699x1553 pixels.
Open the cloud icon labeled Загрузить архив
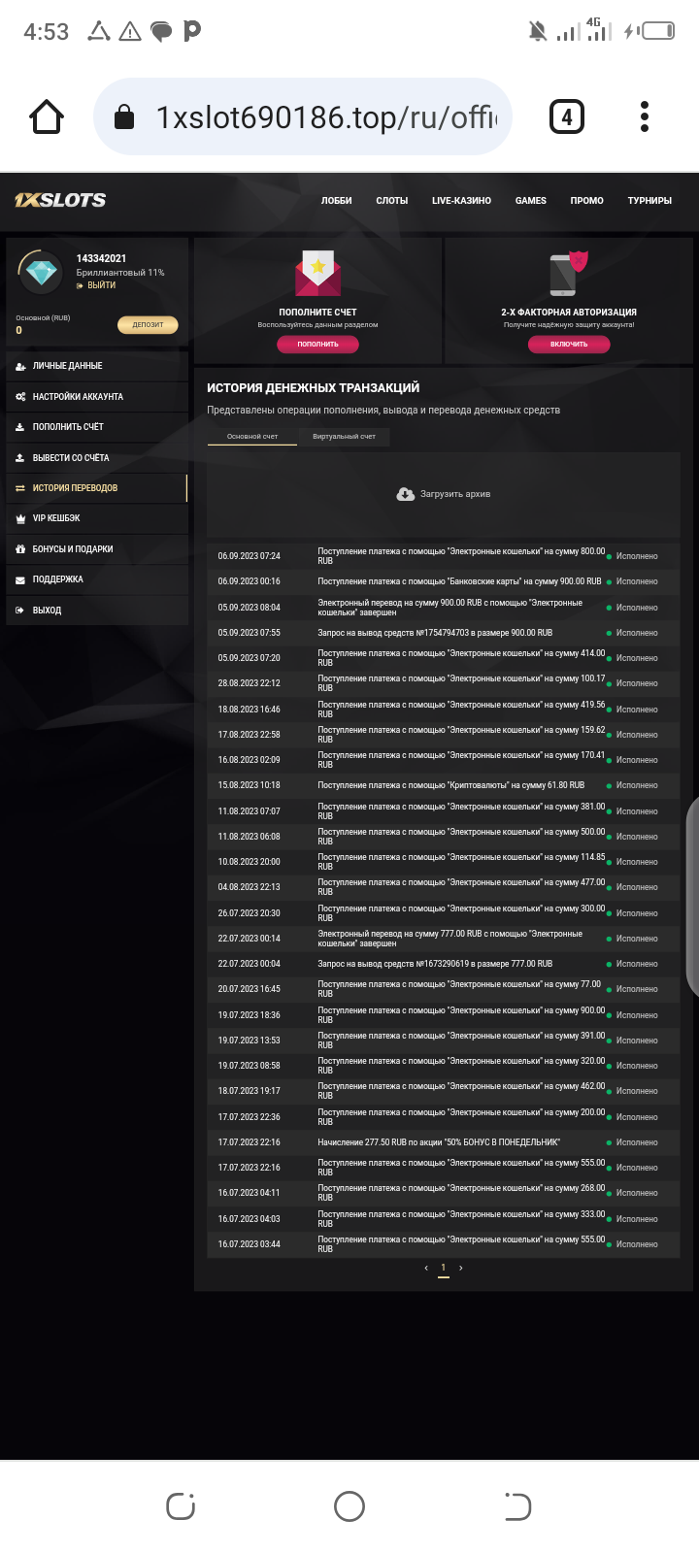[405, 493]
